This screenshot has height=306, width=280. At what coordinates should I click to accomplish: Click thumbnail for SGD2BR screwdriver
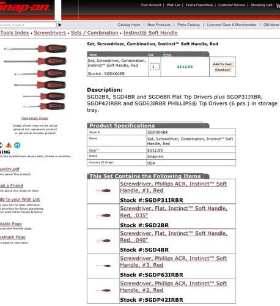coord(103,215)
